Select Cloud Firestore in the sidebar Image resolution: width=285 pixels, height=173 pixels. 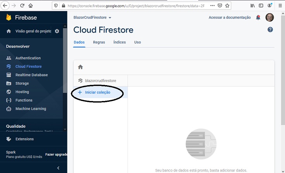click(x=29, y=67)
